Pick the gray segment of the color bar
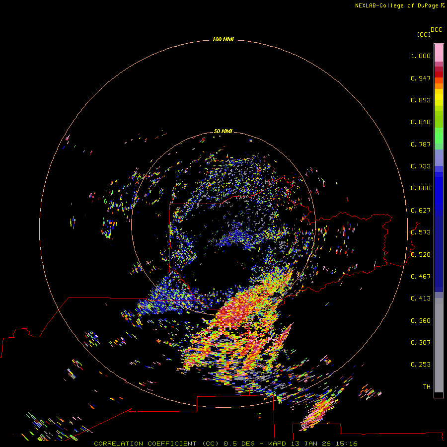This screenshot has width=447, height=447. pyautogui.click(x=439, y=345)
